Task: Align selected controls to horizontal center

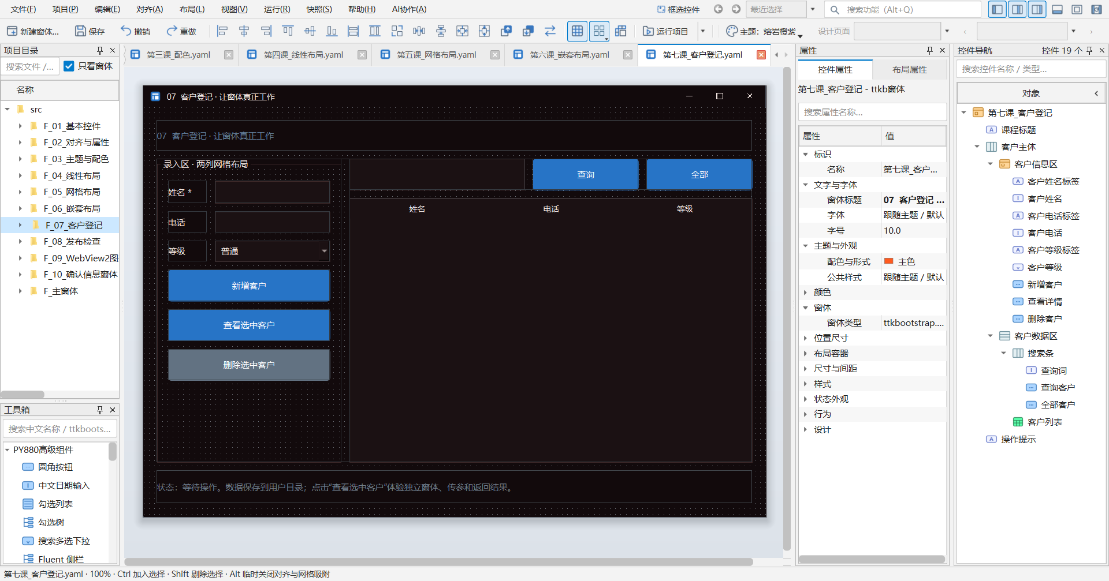Action: 244,31
